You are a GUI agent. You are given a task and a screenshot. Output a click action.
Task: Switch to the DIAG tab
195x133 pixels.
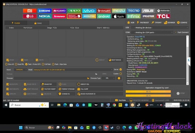coord(38,23)
